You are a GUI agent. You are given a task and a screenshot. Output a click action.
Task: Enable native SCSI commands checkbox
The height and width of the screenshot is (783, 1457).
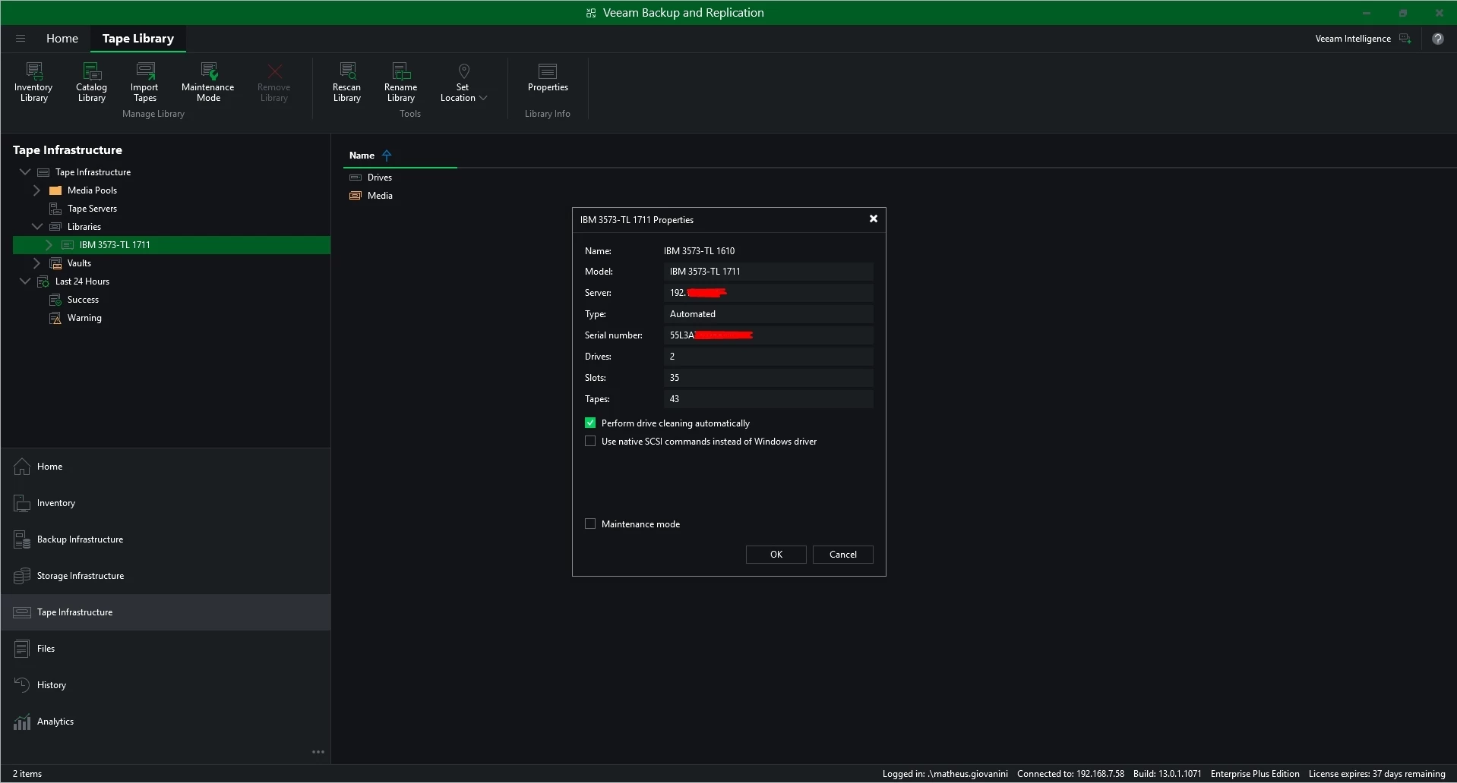tap(590, 442)
